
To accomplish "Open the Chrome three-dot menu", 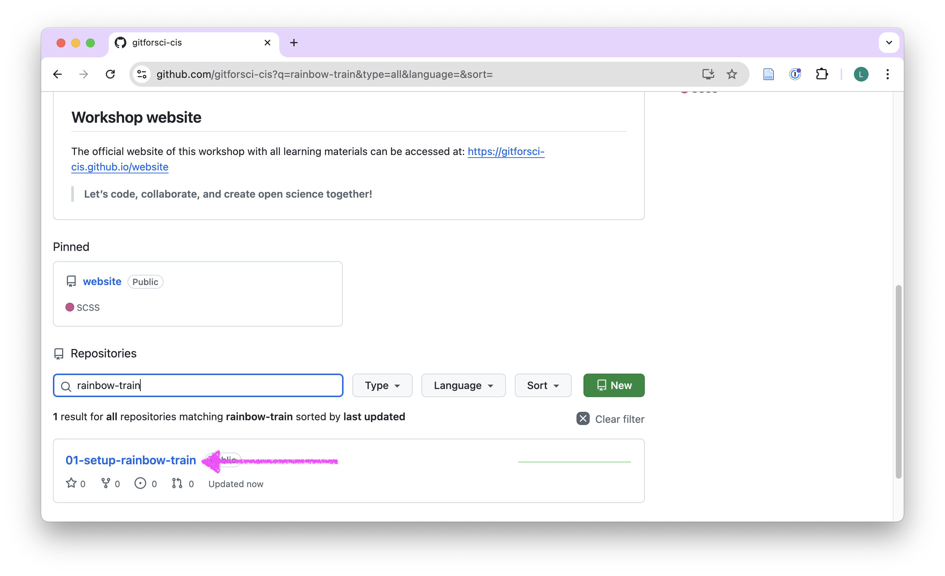I will (x=887, y=75).
